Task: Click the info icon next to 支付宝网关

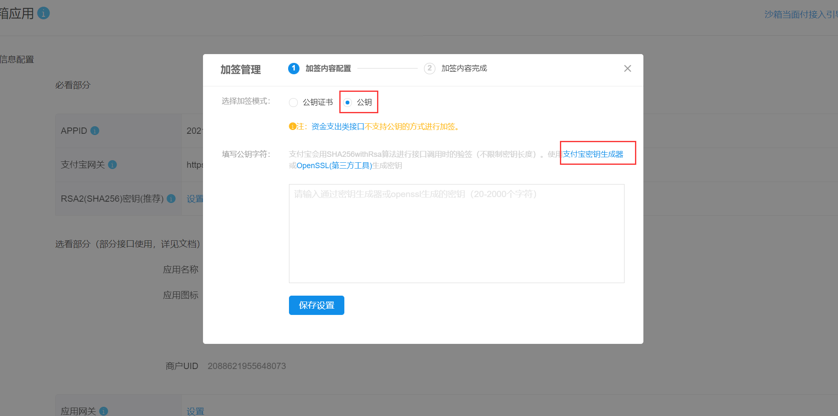Action: (112, 165)
